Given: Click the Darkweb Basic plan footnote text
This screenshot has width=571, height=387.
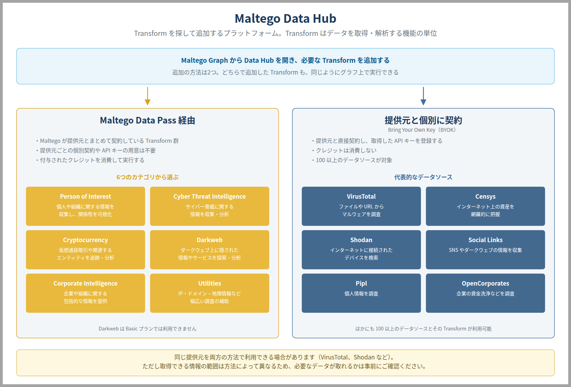Looking at the screenshot, I should coord(148,329).
